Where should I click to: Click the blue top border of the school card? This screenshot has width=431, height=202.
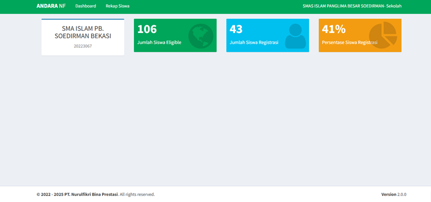83,19
